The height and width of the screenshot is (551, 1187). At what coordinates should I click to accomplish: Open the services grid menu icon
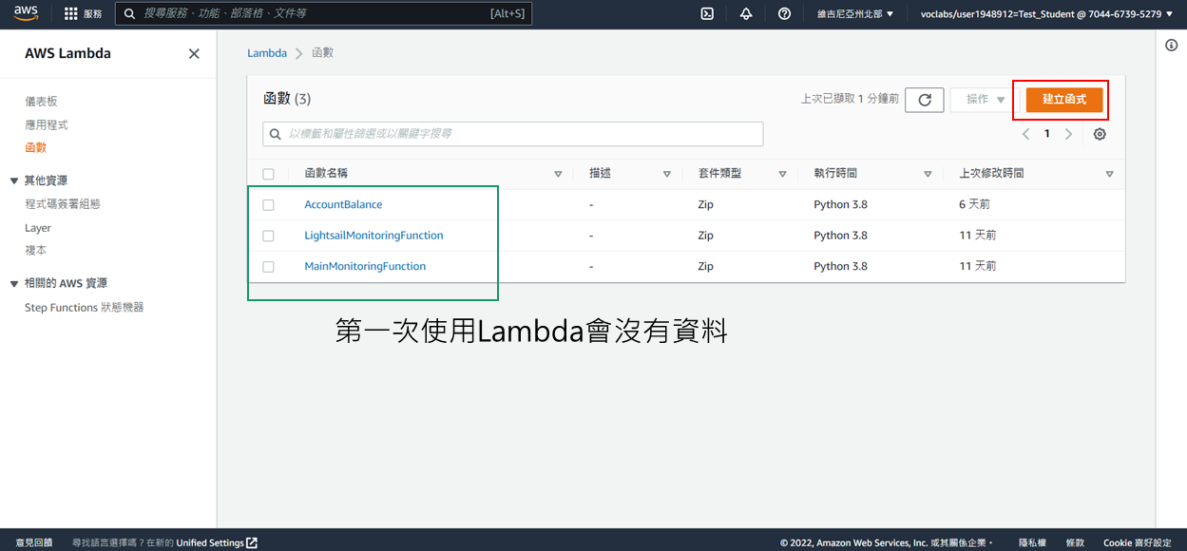pyautogui.click(x=71, y=14)
